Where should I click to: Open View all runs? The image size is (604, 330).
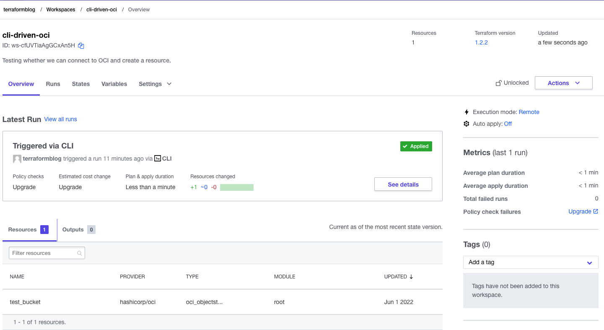pos(60,119)
